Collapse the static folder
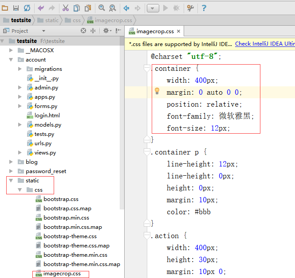Viewport: 295px width, 278px height. click(11, 181)
